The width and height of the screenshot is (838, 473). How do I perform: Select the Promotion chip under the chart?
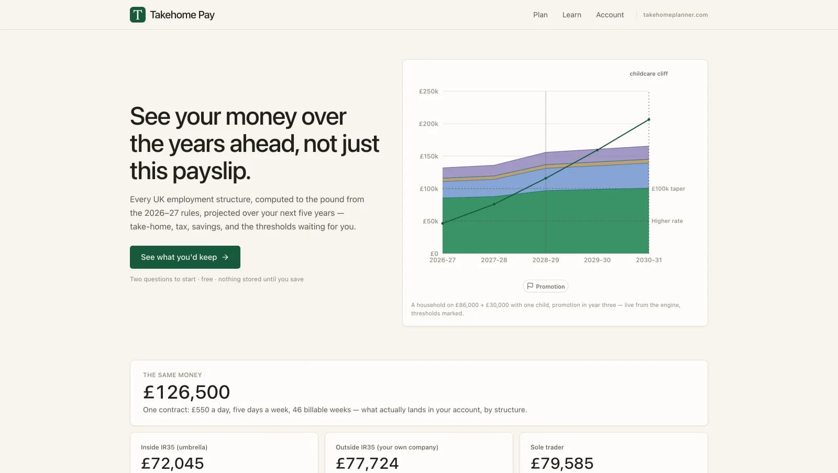coord(545,286)
